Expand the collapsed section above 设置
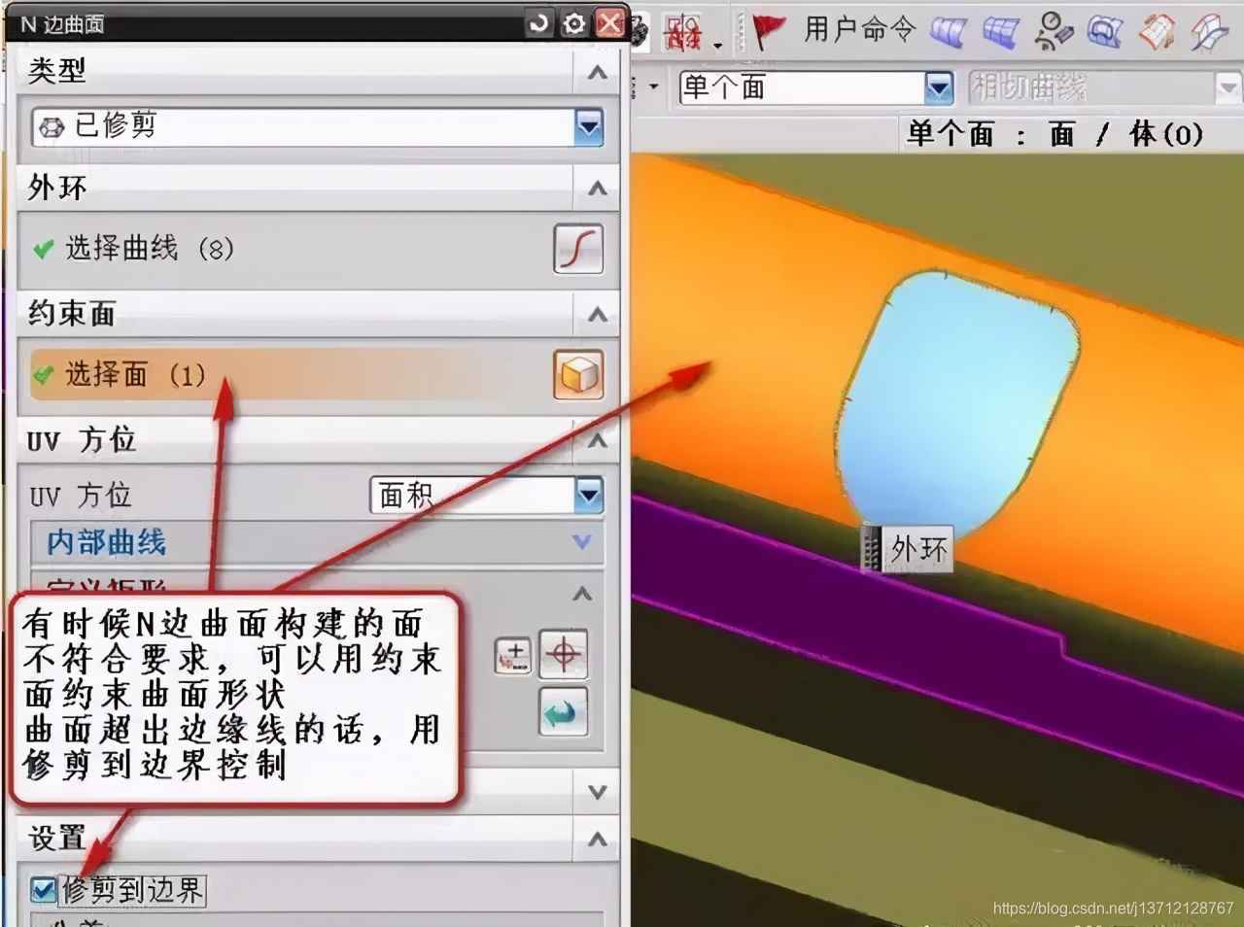Screen dimensions: 1244x927 pyautogui.click(x=598, y=792)
